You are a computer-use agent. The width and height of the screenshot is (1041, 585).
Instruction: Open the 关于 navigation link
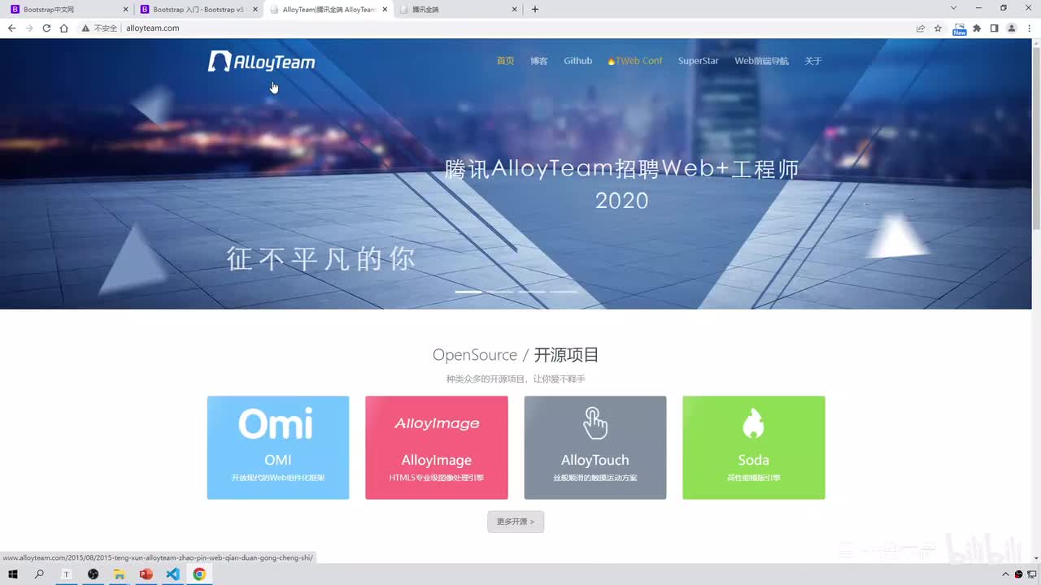pos(813,61)
